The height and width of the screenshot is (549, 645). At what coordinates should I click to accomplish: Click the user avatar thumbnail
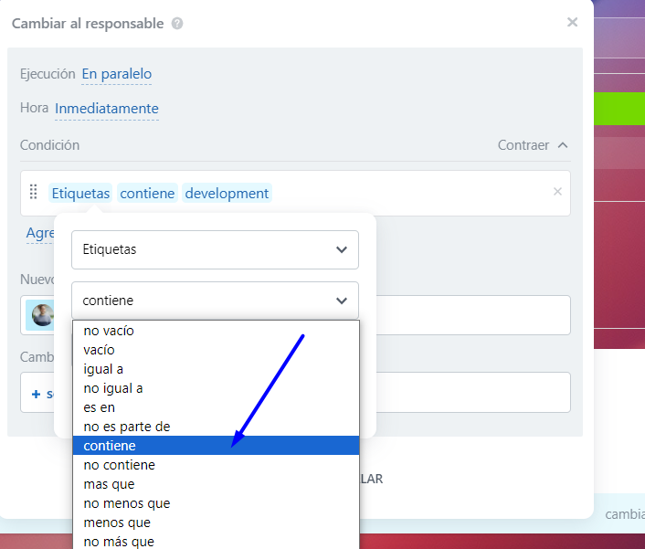pos(42,315)
